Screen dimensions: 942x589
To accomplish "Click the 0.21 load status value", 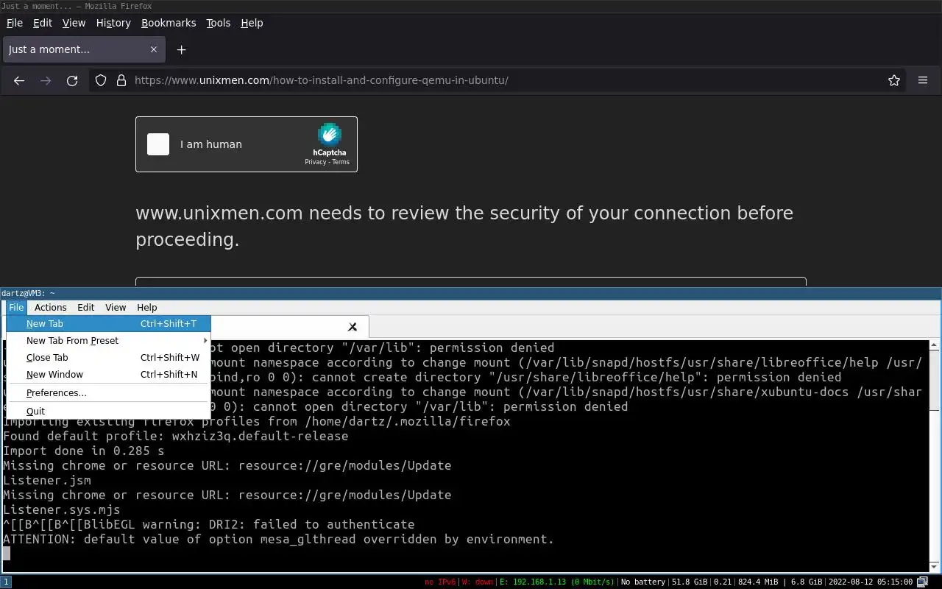I will (x=723, y=582).
